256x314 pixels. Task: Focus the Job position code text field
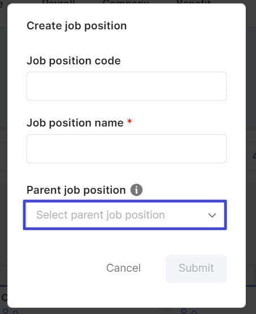click(127, 86)
